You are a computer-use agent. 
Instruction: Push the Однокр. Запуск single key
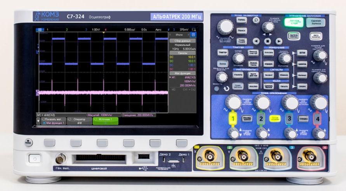(x=316, y=22)
